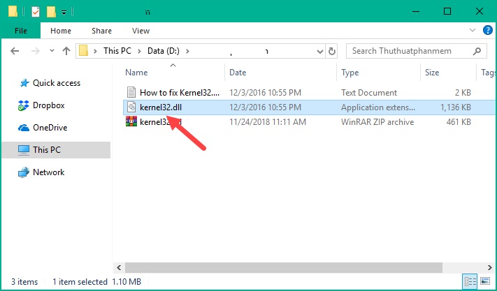Open the File menu

click(x=21, y=31)
